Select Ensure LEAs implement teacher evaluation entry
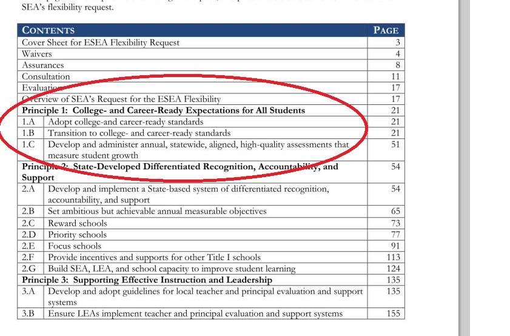The width and height of the screenshot is (510, 336). 195,314
